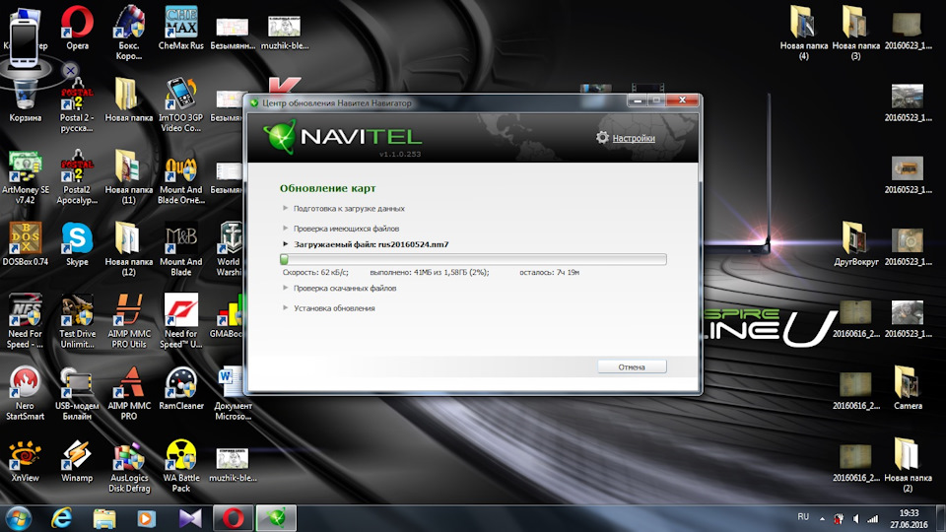
Task: Open Документ Microsoft Word file
Action: 233,393
